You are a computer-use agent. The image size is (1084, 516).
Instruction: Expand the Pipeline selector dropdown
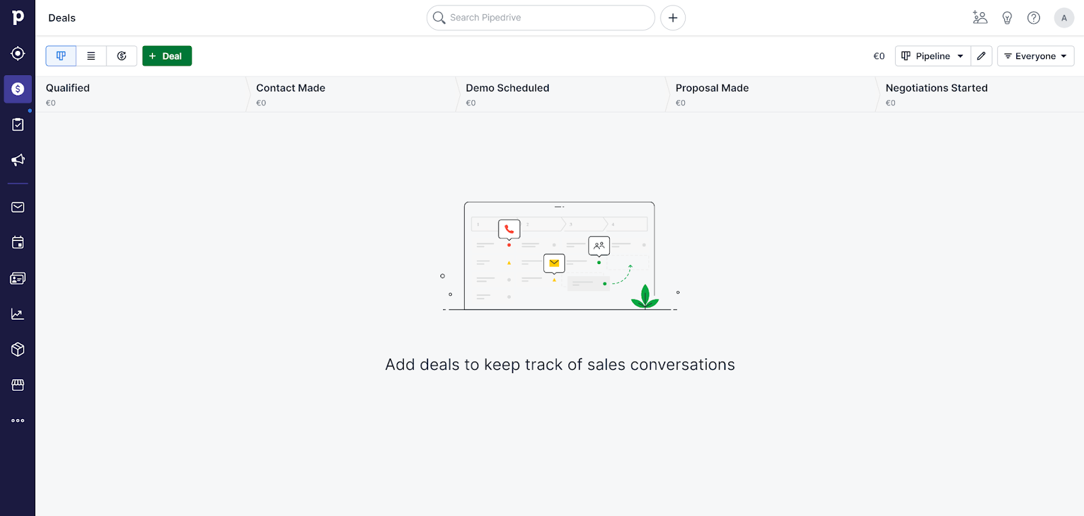pos(932,56)
